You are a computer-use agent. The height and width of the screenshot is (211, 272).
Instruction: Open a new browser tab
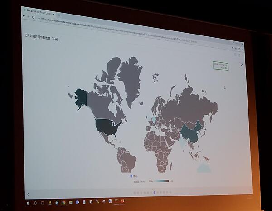59,15
